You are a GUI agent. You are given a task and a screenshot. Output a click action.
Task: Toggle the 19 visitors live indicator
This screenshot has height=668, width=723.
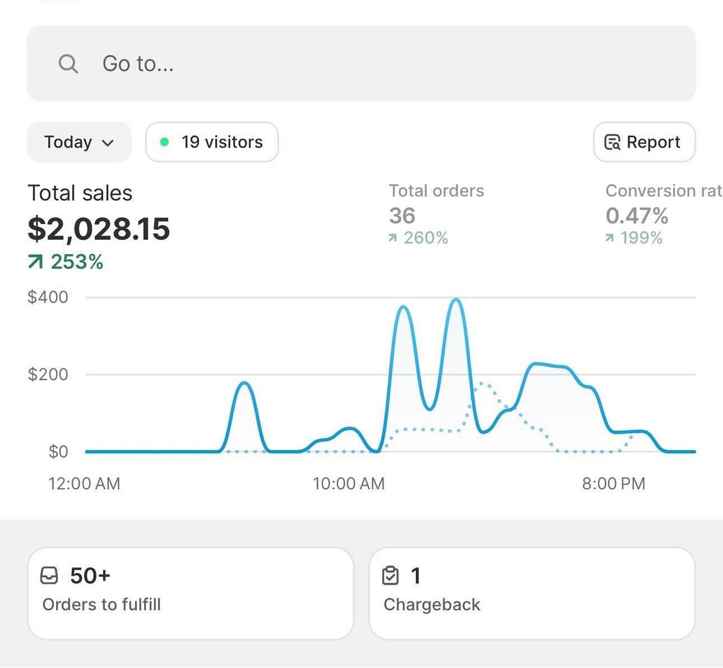pyautogui.click(x=211, y=142)
